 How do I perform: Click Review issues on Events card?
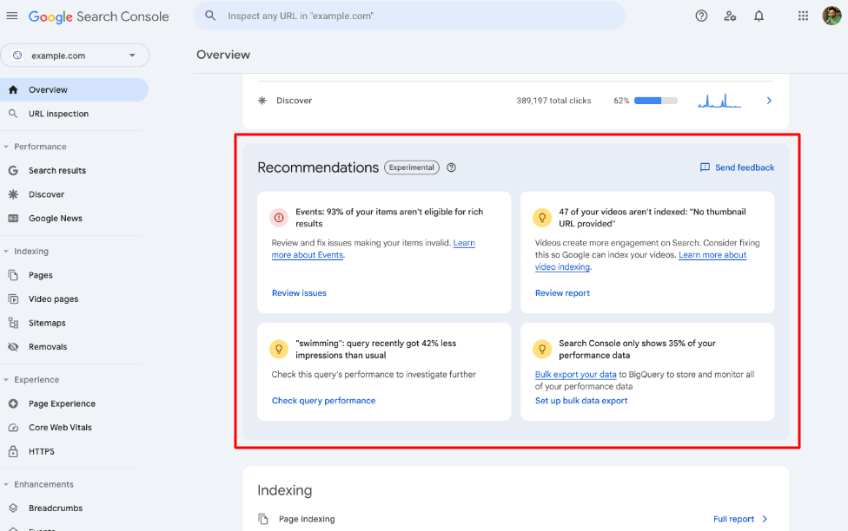(299, 292)
